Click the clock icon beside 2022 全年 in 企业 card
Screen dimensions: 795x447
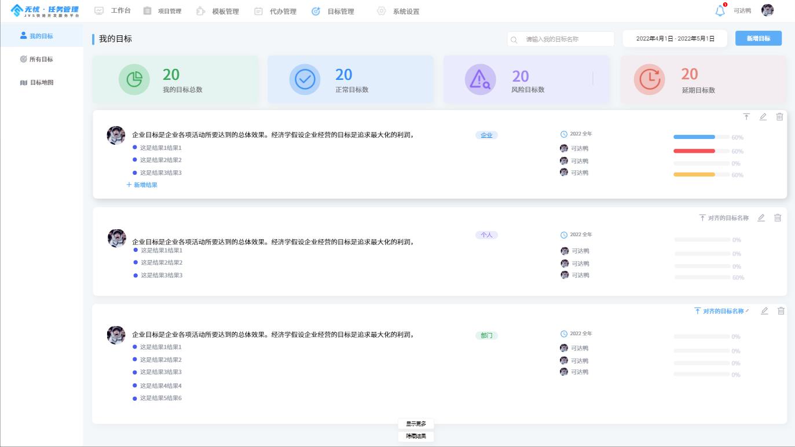coord(564,134)
